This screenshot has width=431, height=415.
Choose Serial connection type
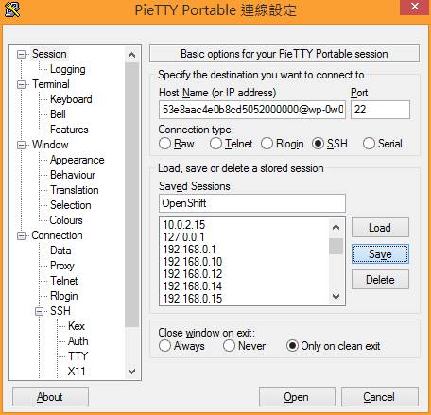(369, 144)
